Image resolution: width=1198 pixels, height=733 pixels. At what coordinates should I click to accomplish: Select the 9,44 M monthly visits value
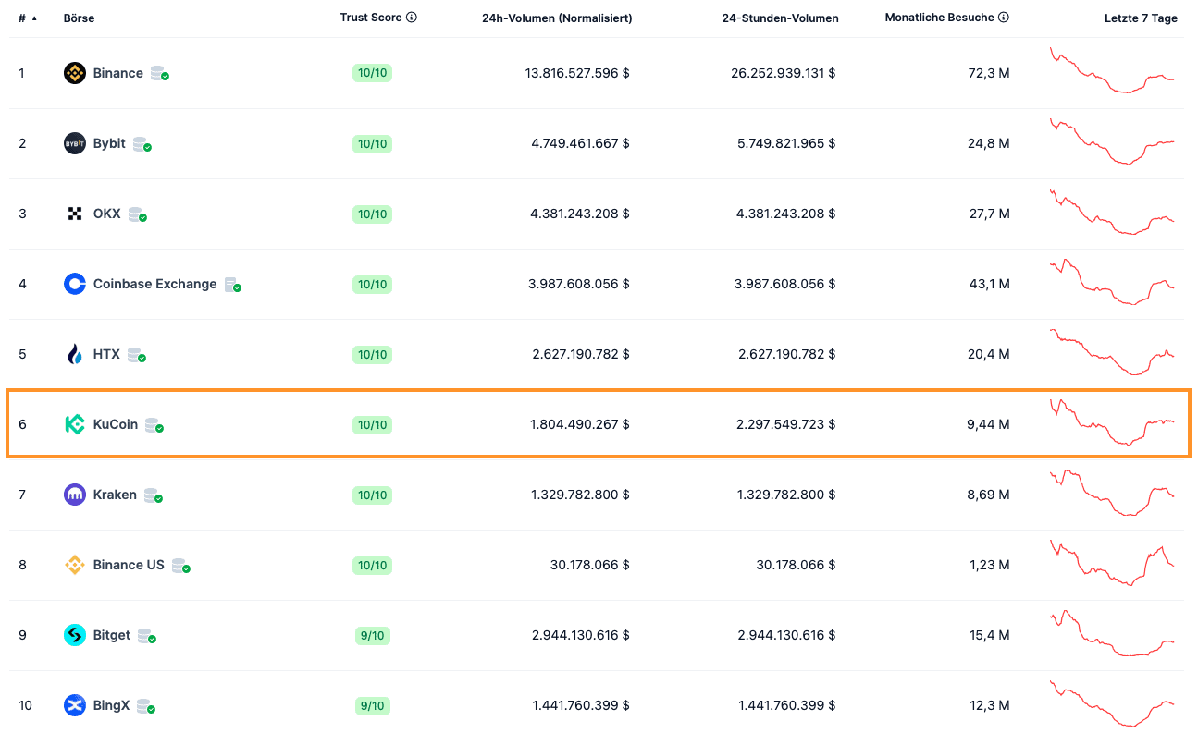(x=988, y=424)
